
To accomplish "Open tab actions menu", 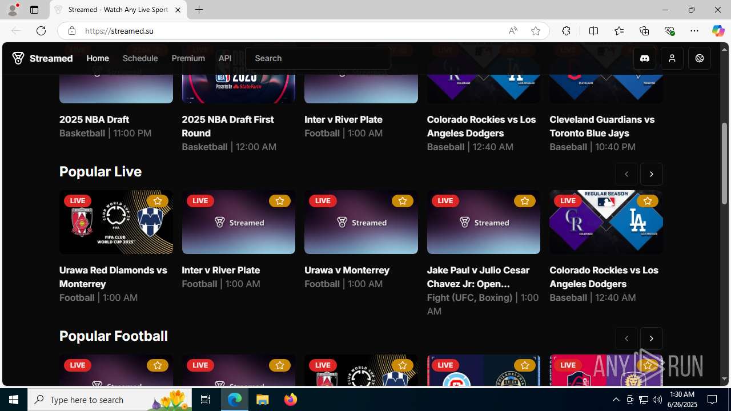I will click(34, 10).
